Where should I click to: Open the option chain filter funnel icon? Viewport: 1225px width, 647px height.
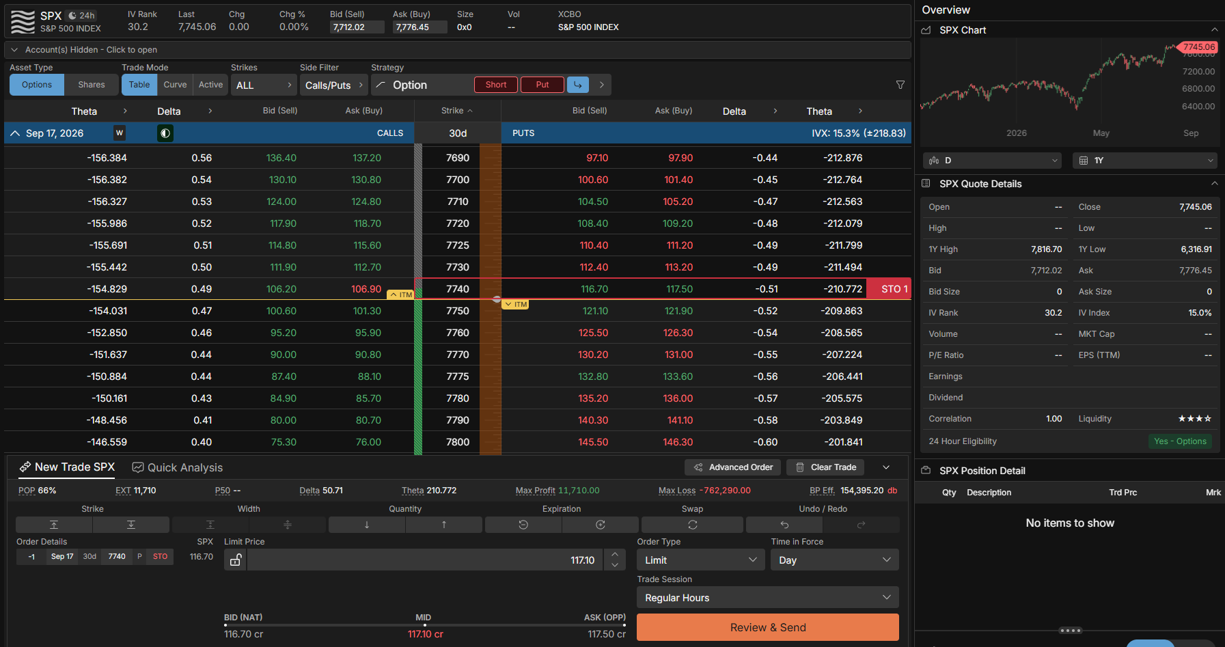900,85
